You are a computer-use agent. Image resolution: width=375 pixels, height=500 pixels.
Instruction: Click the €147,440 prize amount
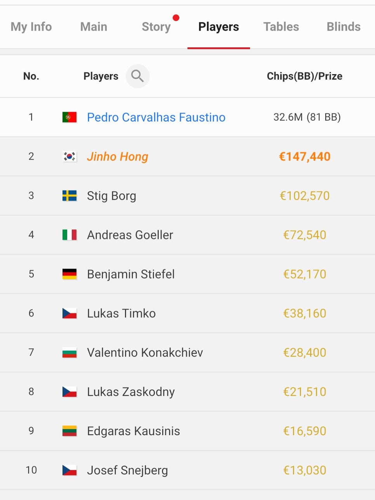(305, 156)
